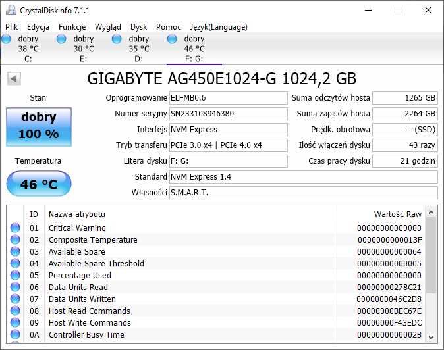The width and height of the screenshot is (444, 350).
Task: Click the Tryb transferu field PCIe 3.0 x4
Action: coord(228,145)
